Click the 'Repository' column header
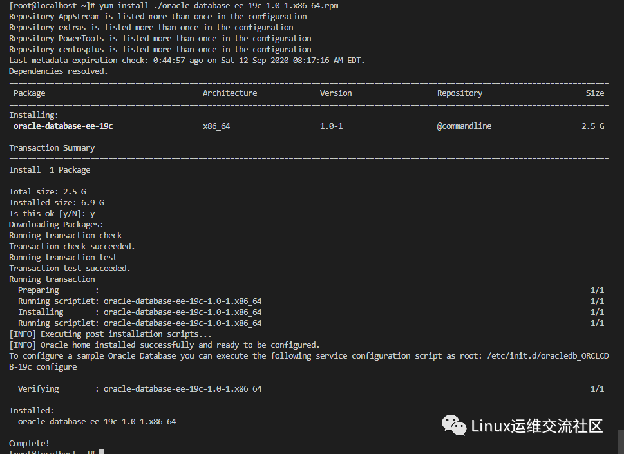The width and height of the screenshot is (624, 454). click(460, 93)
